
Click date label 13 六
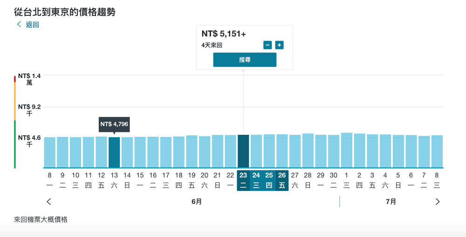tap(114, 181)
